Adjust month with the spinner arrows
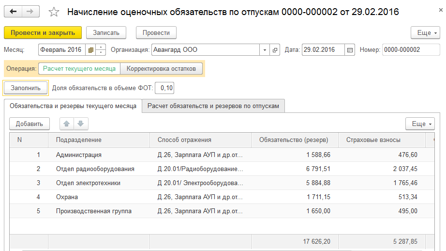This screenshot has height=251, width=446. click(101, 50)
